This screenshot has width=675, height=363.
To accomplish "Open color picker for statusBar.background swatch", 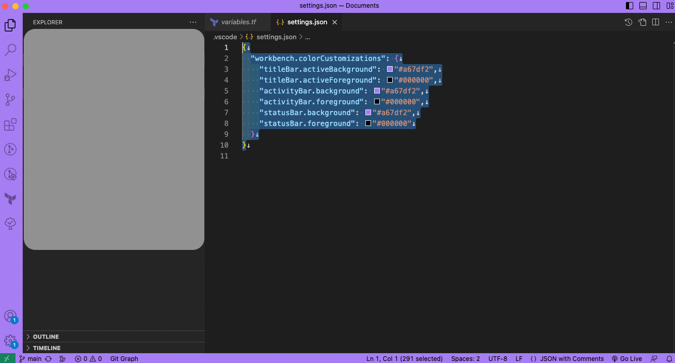I will coord(368,113).
